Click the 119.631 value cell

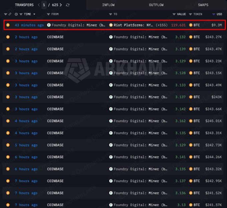[x=178, y=25]
